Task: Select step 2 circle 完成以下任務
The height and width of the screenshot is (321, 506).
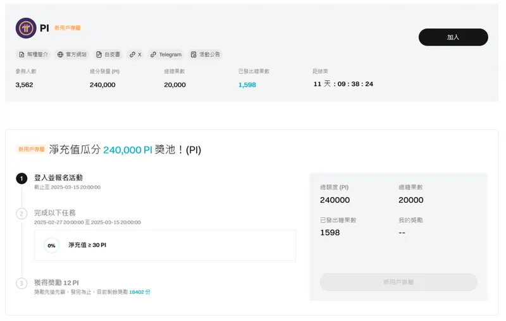Action: coord(22,214)
